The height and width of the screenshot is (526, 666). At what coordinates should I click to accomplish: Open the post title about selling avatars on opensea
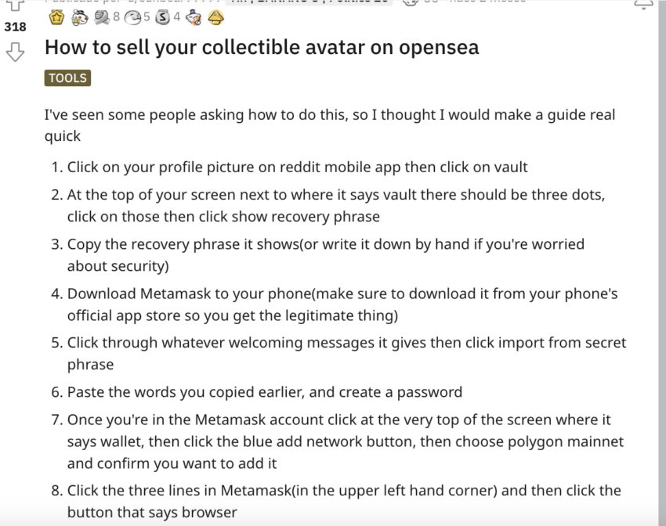[x=262, y=47]
